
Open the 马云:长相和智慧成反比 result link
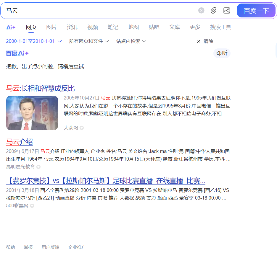[41, 88]
